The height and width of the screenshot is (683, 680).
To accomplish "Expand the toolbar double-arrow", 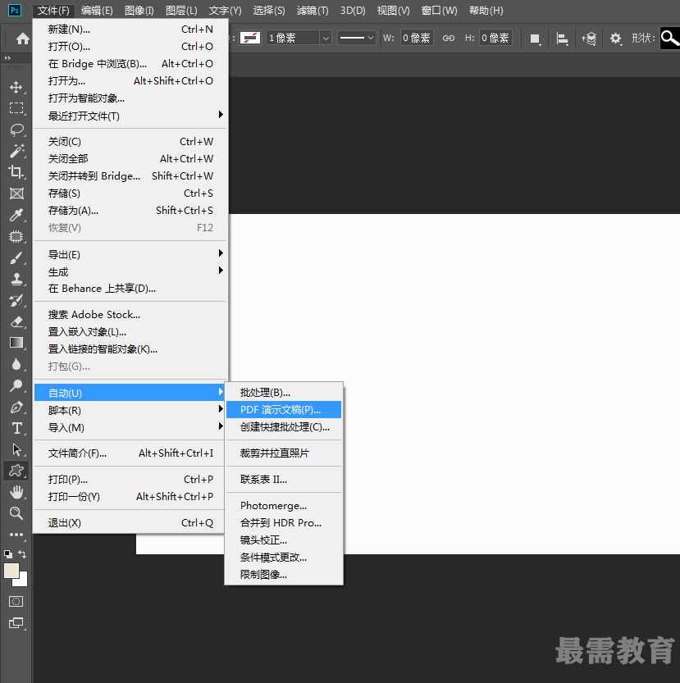I will 7,57.
